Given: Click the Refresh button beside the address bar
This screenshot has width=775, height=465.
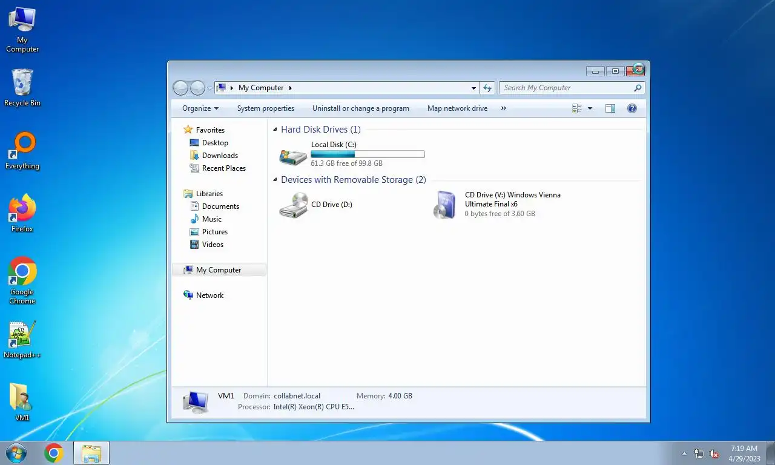Looking at the screenshot, I should (x=487, y=88).
